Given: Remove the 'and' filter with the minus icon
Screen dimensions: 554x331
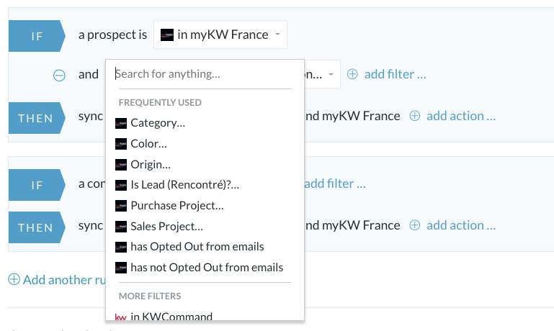Looking at the screenshot, I should (59, 75).
